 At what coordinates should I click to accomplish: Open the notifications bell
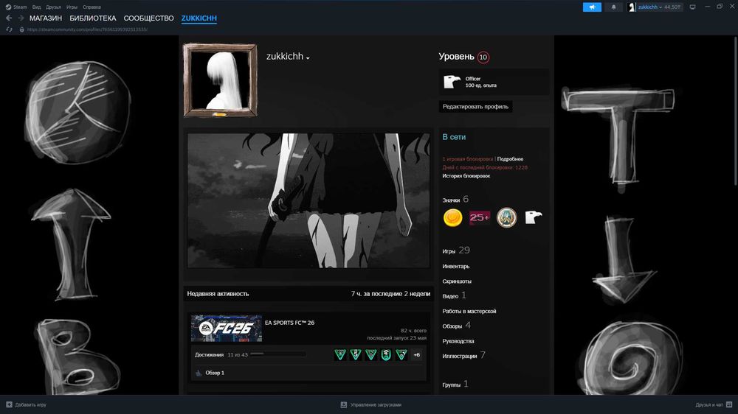[x=613, y=7]
